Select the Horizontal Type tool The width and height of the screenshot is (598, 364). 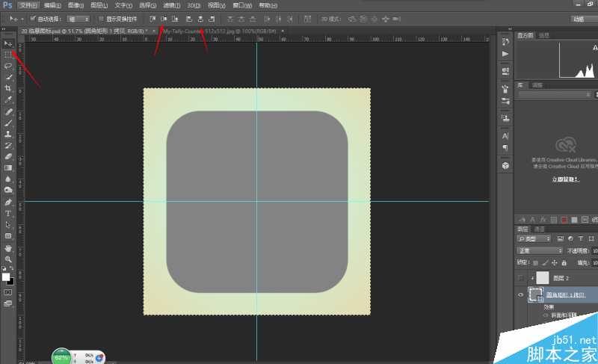click(x=8, y=213)
